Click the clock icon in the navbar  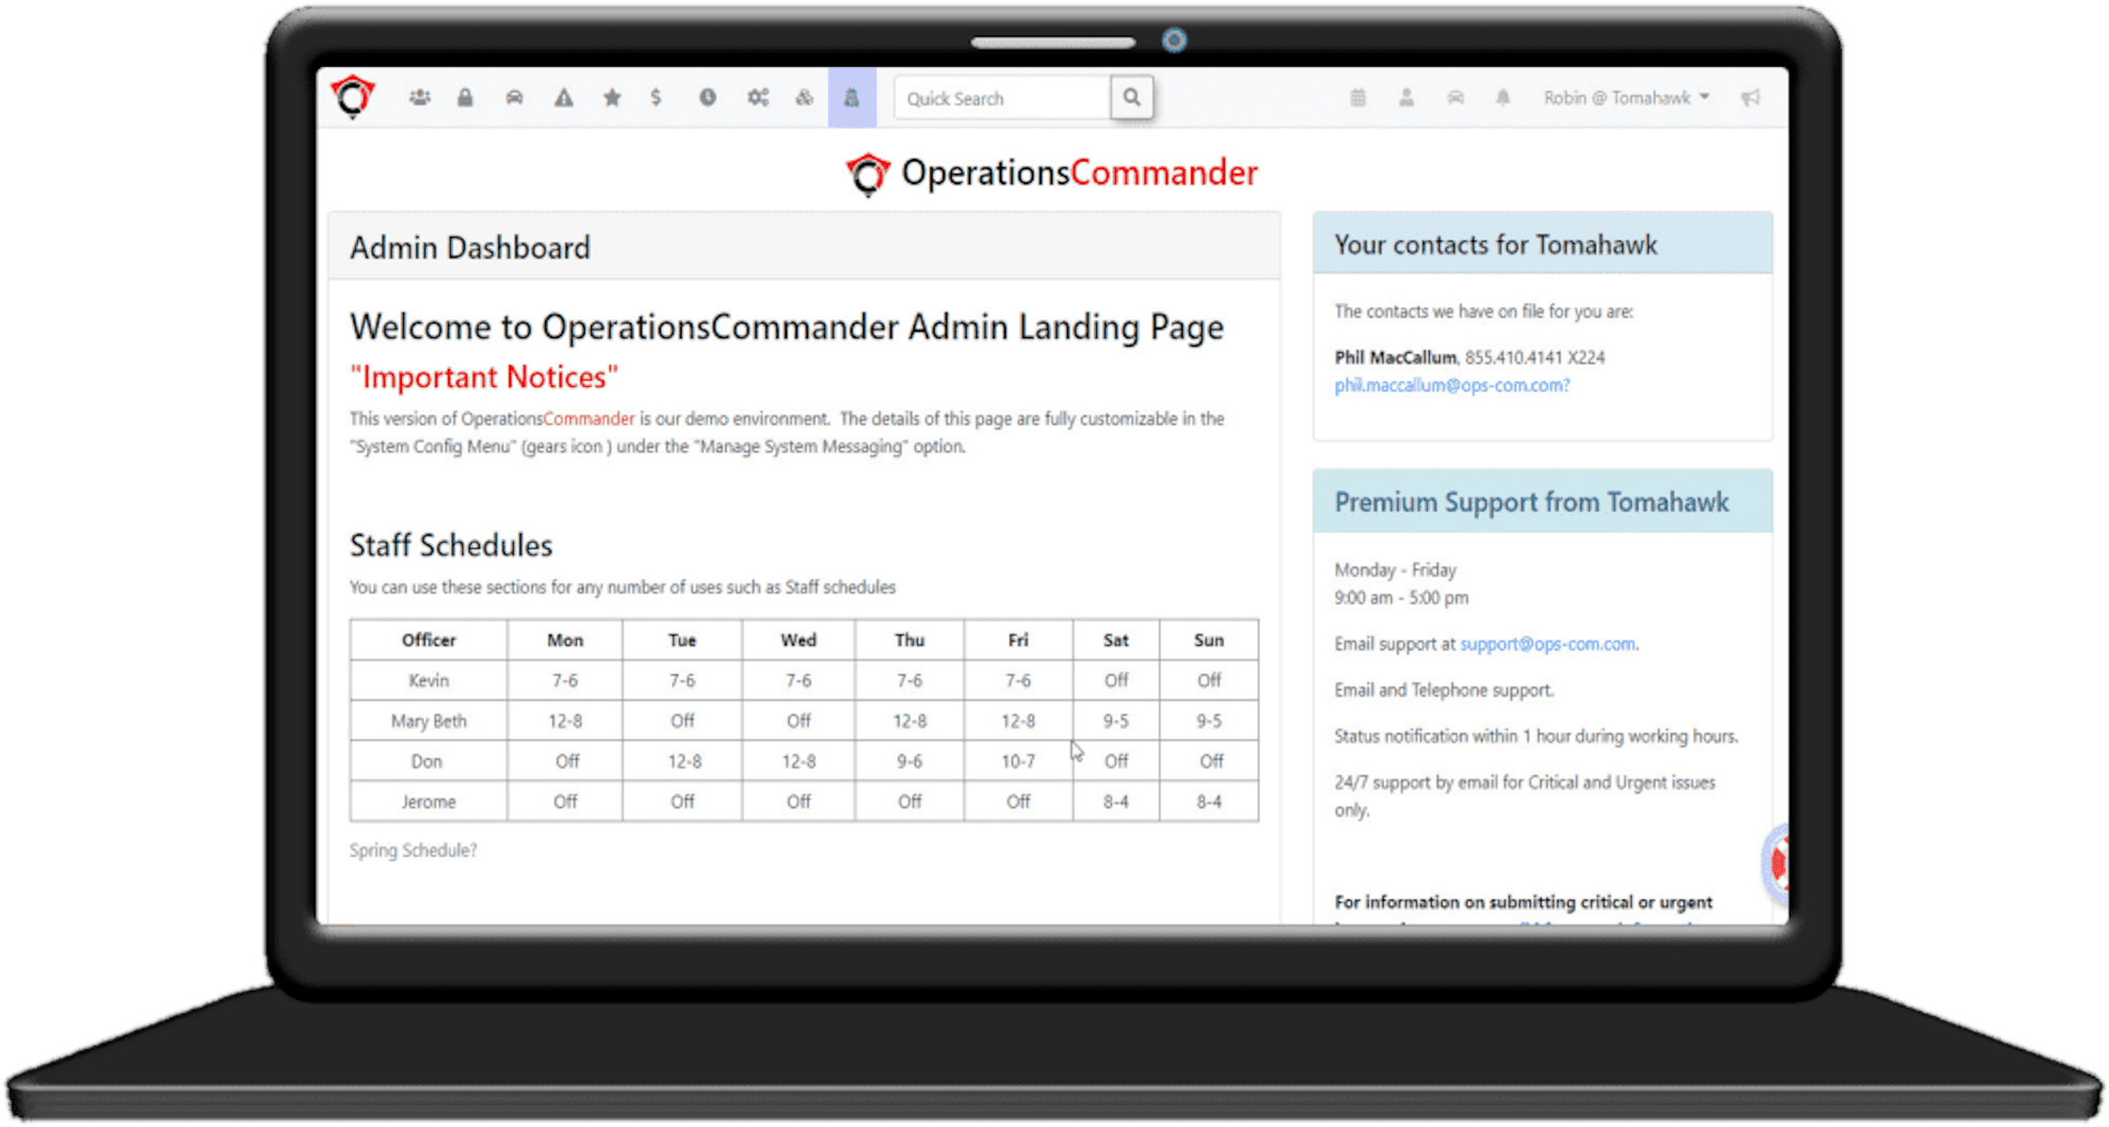[x=707, y=98]
